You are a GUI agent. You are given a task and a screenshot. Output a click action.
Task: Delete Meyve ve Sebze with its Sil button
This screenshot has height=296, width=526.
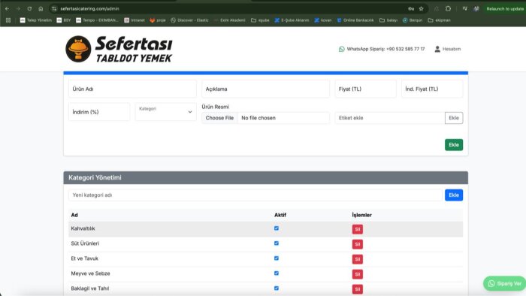(357, 274)
